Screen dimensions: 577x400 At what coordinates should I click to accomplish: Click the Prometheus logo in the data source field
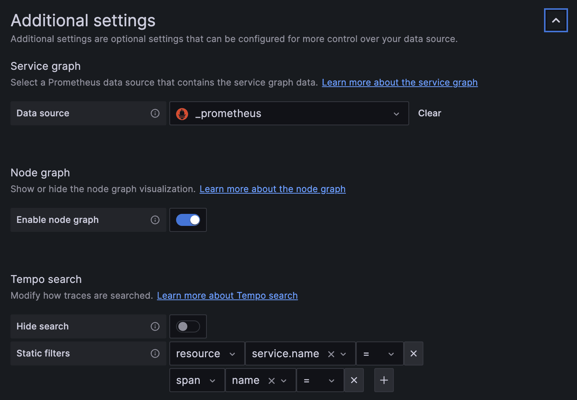click(x=182, y=113)
